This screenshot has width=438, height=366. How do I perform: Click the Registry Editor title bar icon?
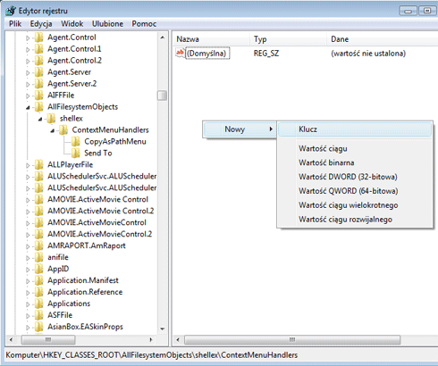pos(11,11)
